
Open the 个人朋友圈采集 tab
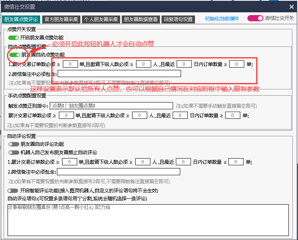(x=101, y=19)
